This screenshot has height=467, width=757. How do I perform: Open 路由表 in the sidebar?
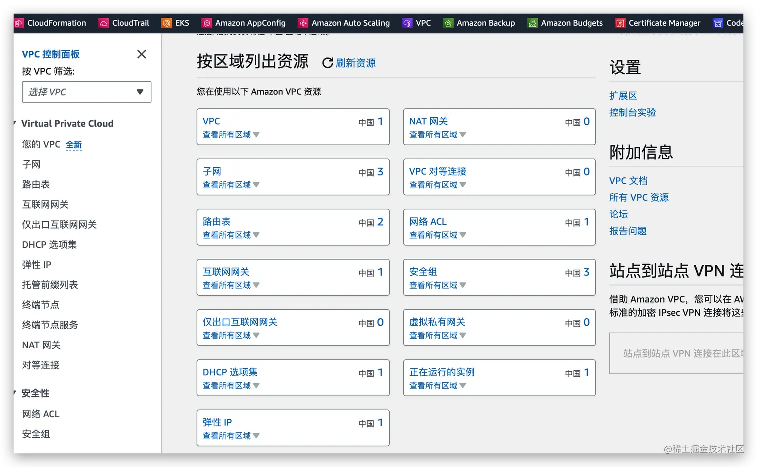(36, 184)
